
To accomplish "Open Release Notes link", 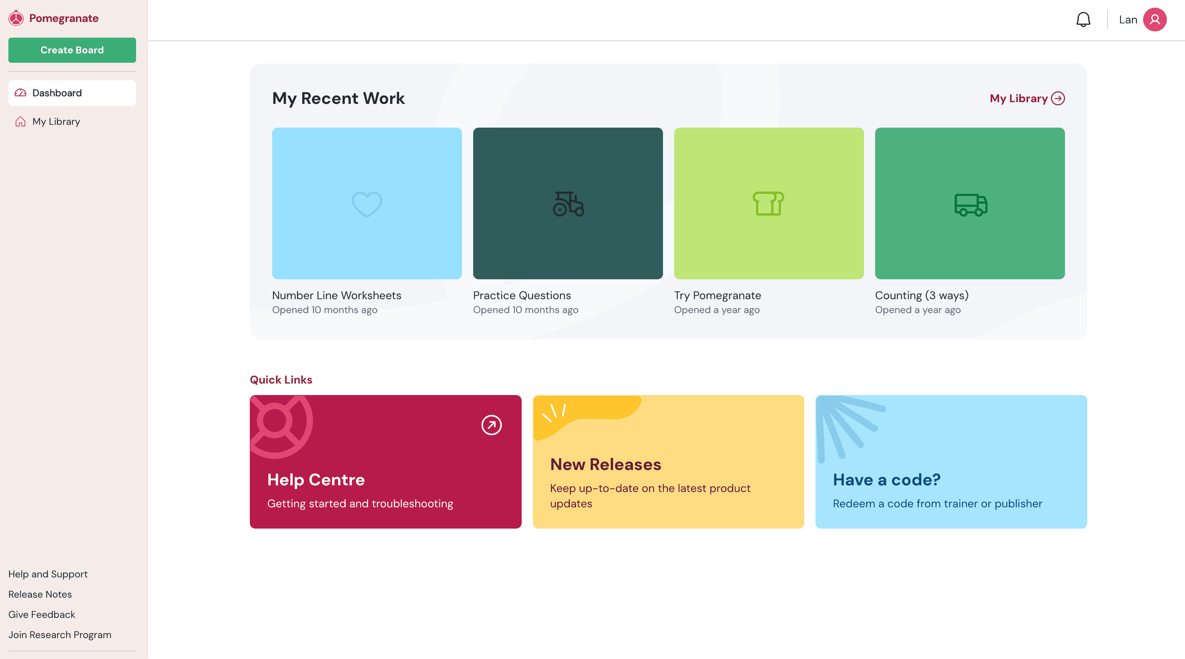I will pyautogui.click(x=40, y=594).
